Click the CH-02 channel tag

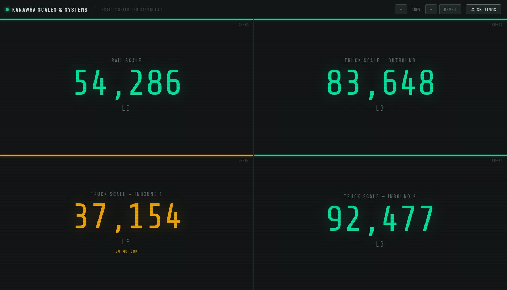(x=497, y=25)
